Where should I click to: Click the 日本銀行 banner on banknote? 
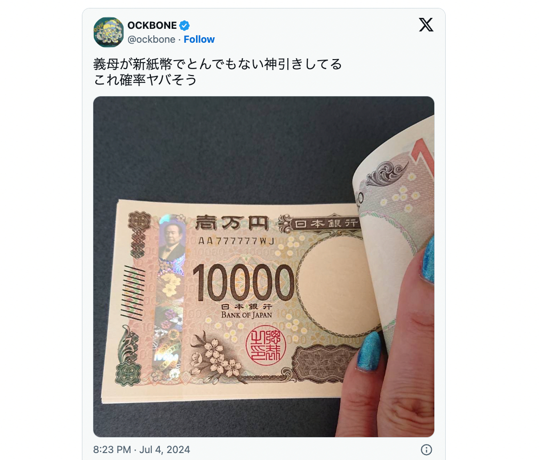(x=326, y=224)
